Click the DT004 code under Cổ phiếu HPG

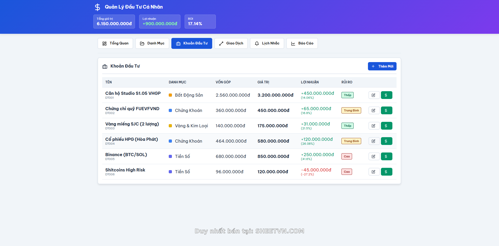[x=110, y=144]
